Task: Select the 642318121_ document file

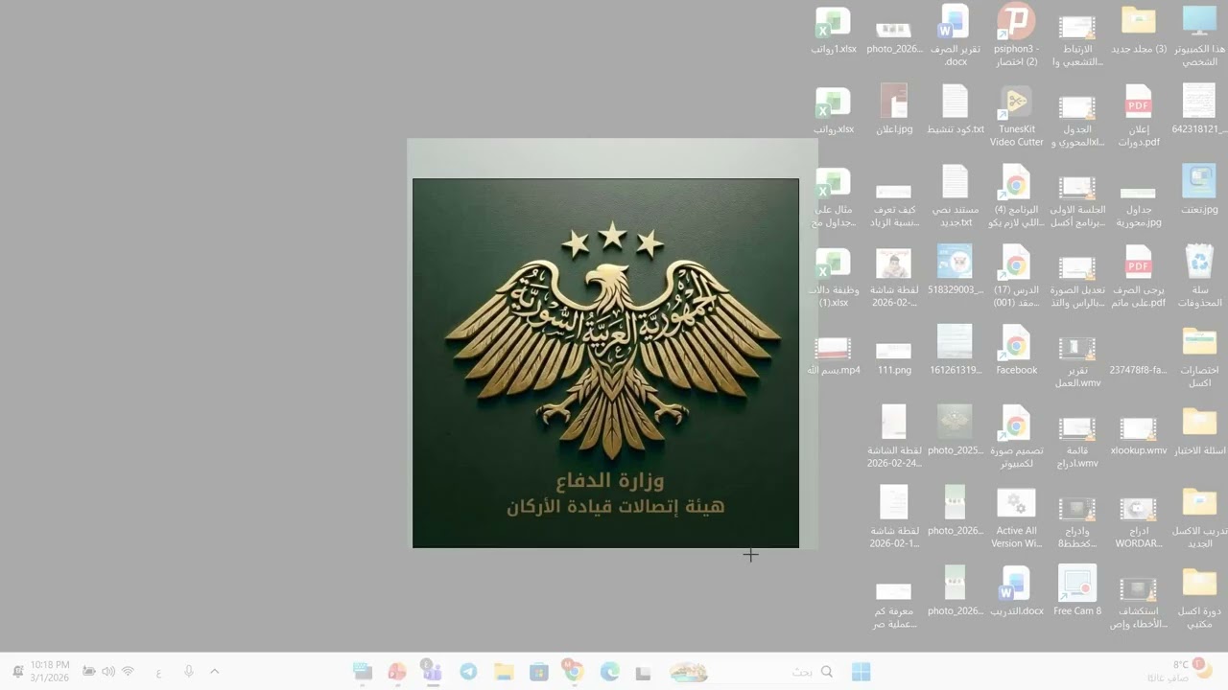Action: (1199, 110)
